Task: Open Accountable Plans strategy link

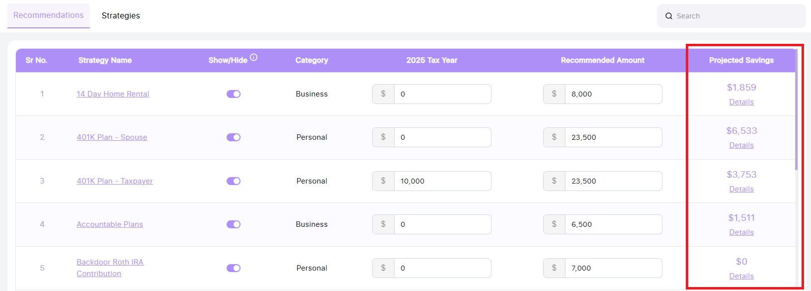Action: coord(110,224)
